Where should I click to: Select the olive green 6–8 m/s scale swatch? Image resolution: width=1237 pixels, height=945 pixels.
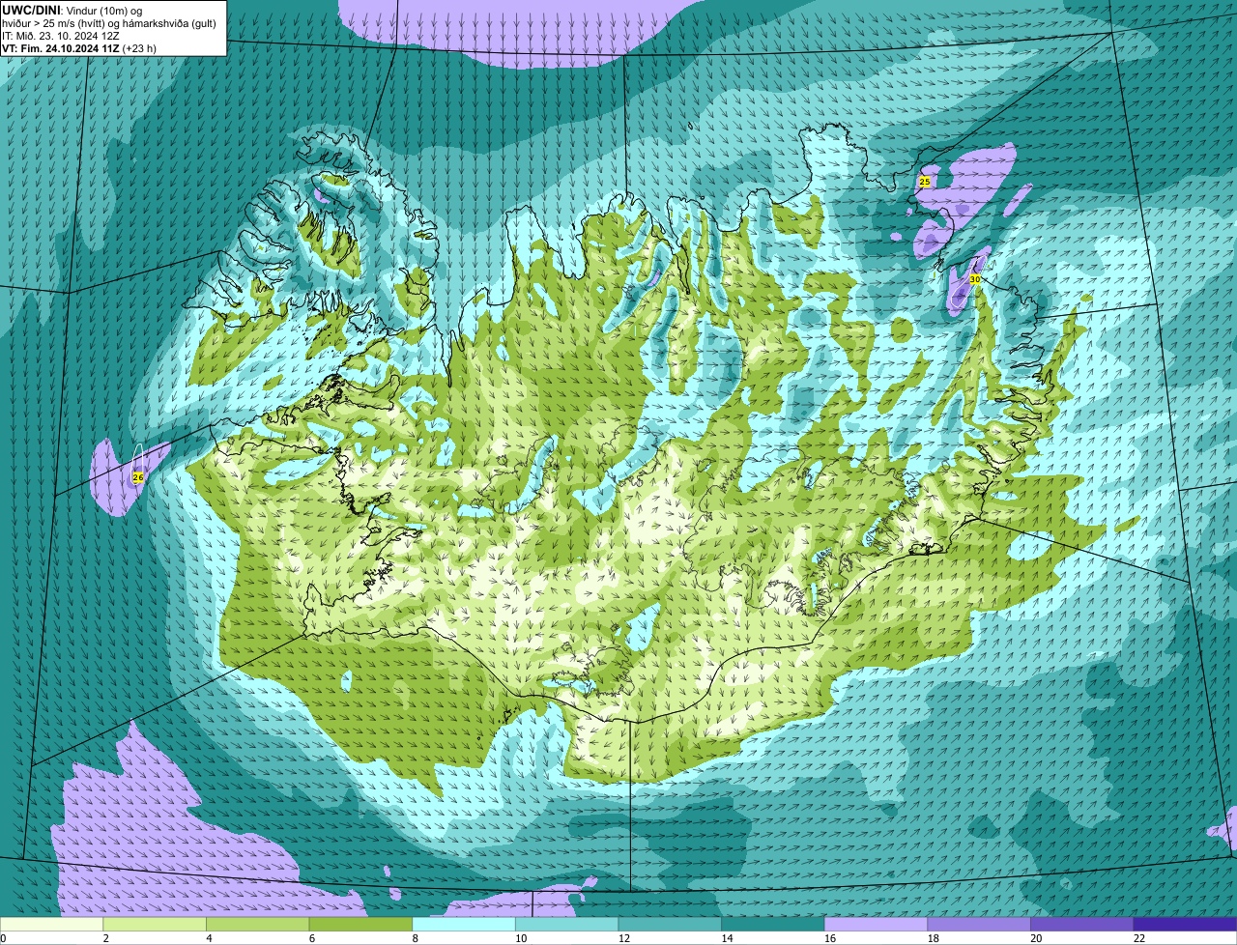pyautogui.click(x=360, y=924)
